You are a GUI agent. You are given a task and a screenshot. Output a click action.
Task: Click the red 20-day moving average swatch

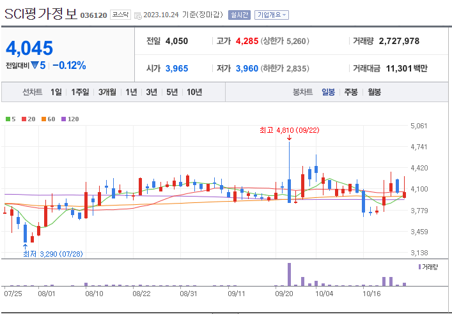point(24,119)
